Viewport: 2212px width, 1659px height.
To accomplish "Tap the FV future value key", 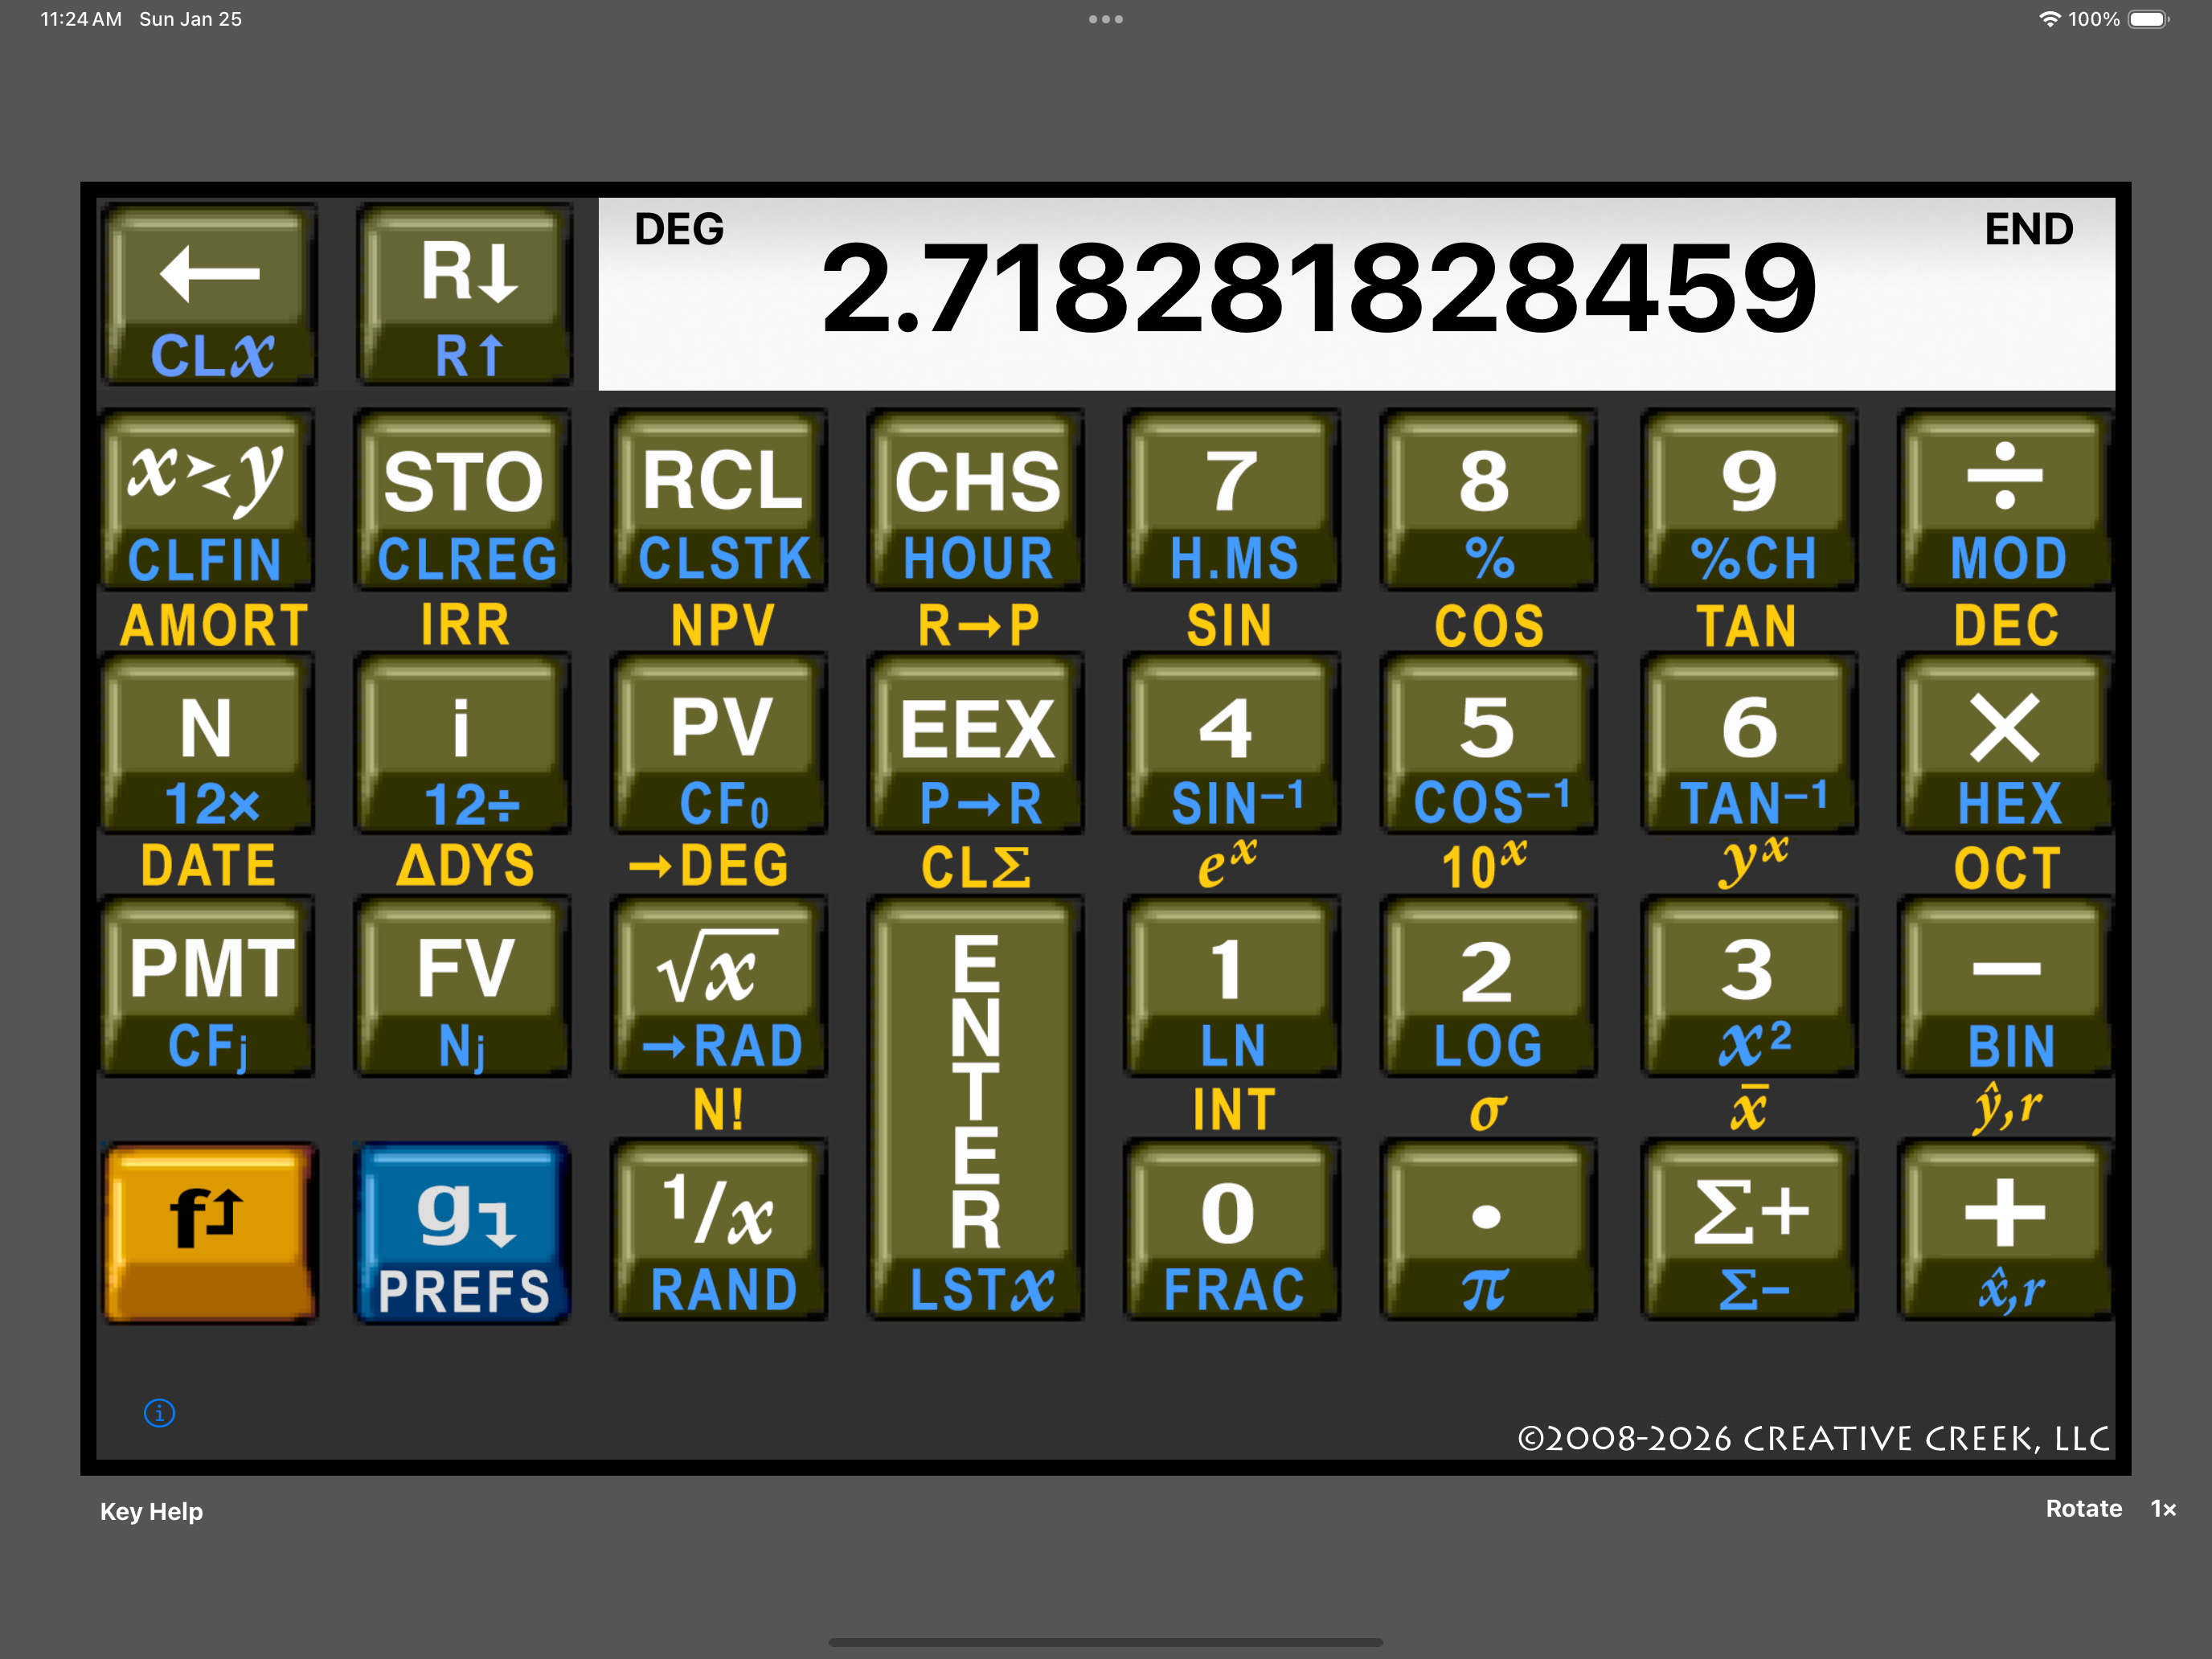I will click(464, 988).
